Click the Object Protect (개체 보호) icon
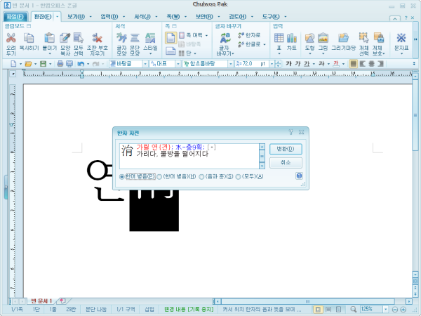Image resolution: width=421 pixels, height=316 pixels. pos(379,38)
